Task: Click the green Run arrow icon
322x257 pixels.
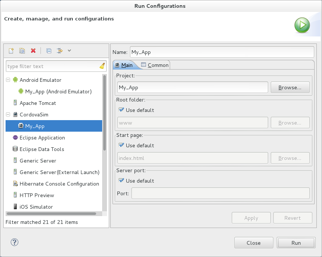Action: point(302,26)
